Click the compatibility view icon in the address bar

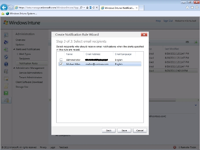(90, 8)
